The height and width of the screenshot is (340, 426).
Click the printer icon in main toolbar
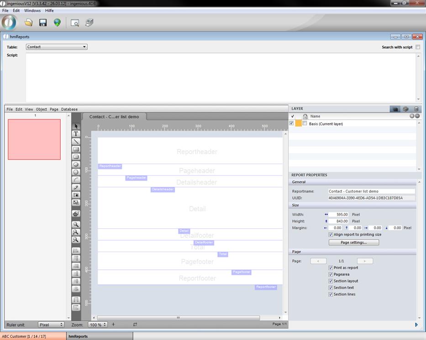(x=89, y=23)
